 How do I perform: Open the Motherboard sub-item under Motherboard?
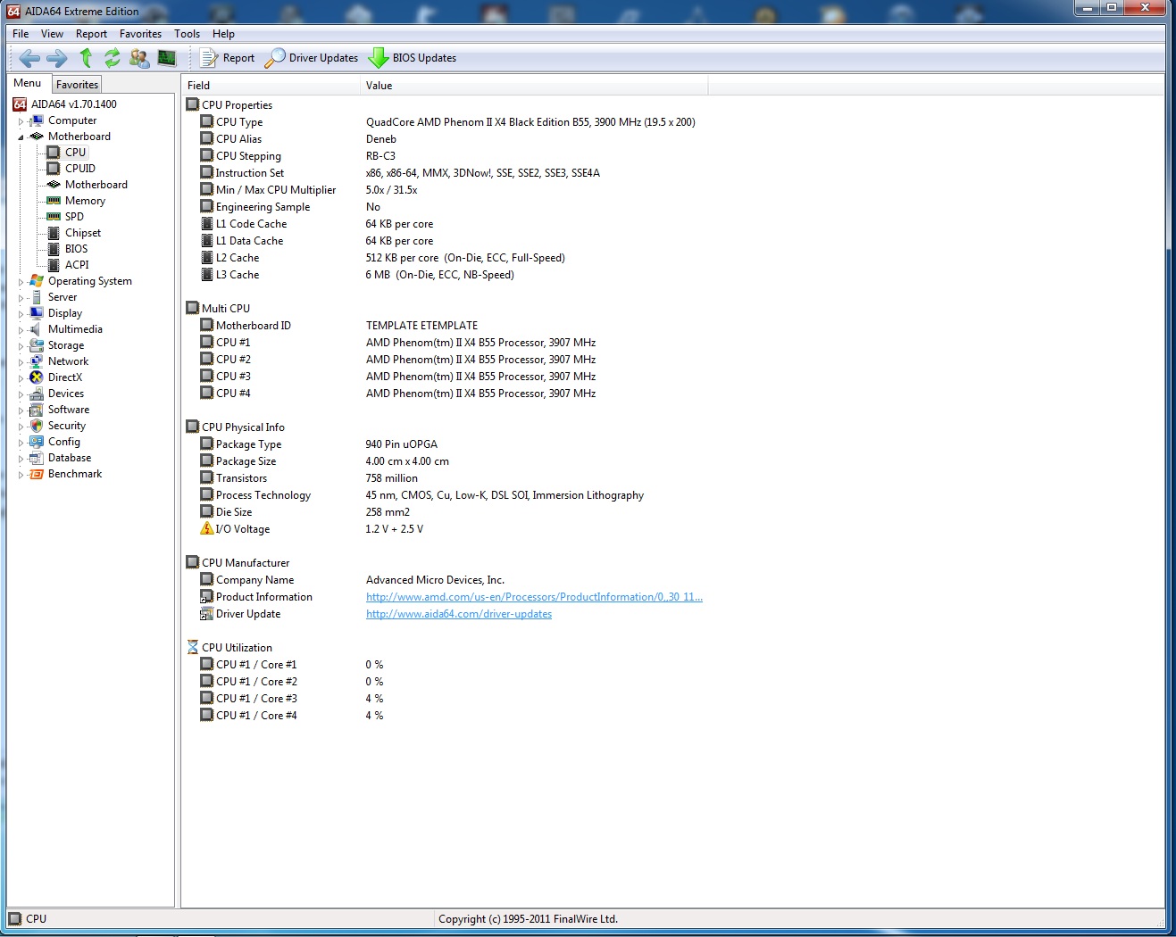point(88,185)
